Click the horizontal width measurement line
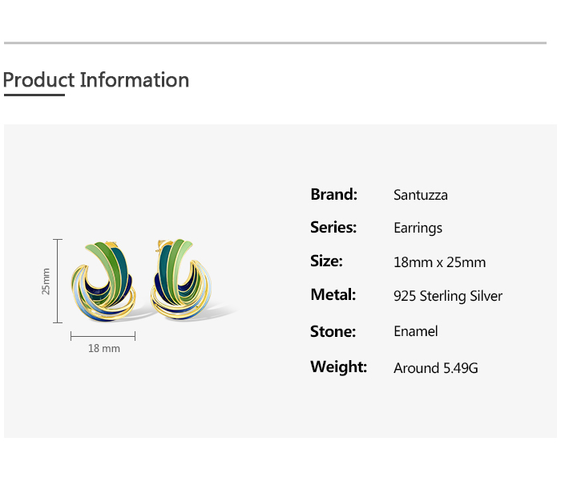Screen dimensions: 561x478 [x=103, y=336]
